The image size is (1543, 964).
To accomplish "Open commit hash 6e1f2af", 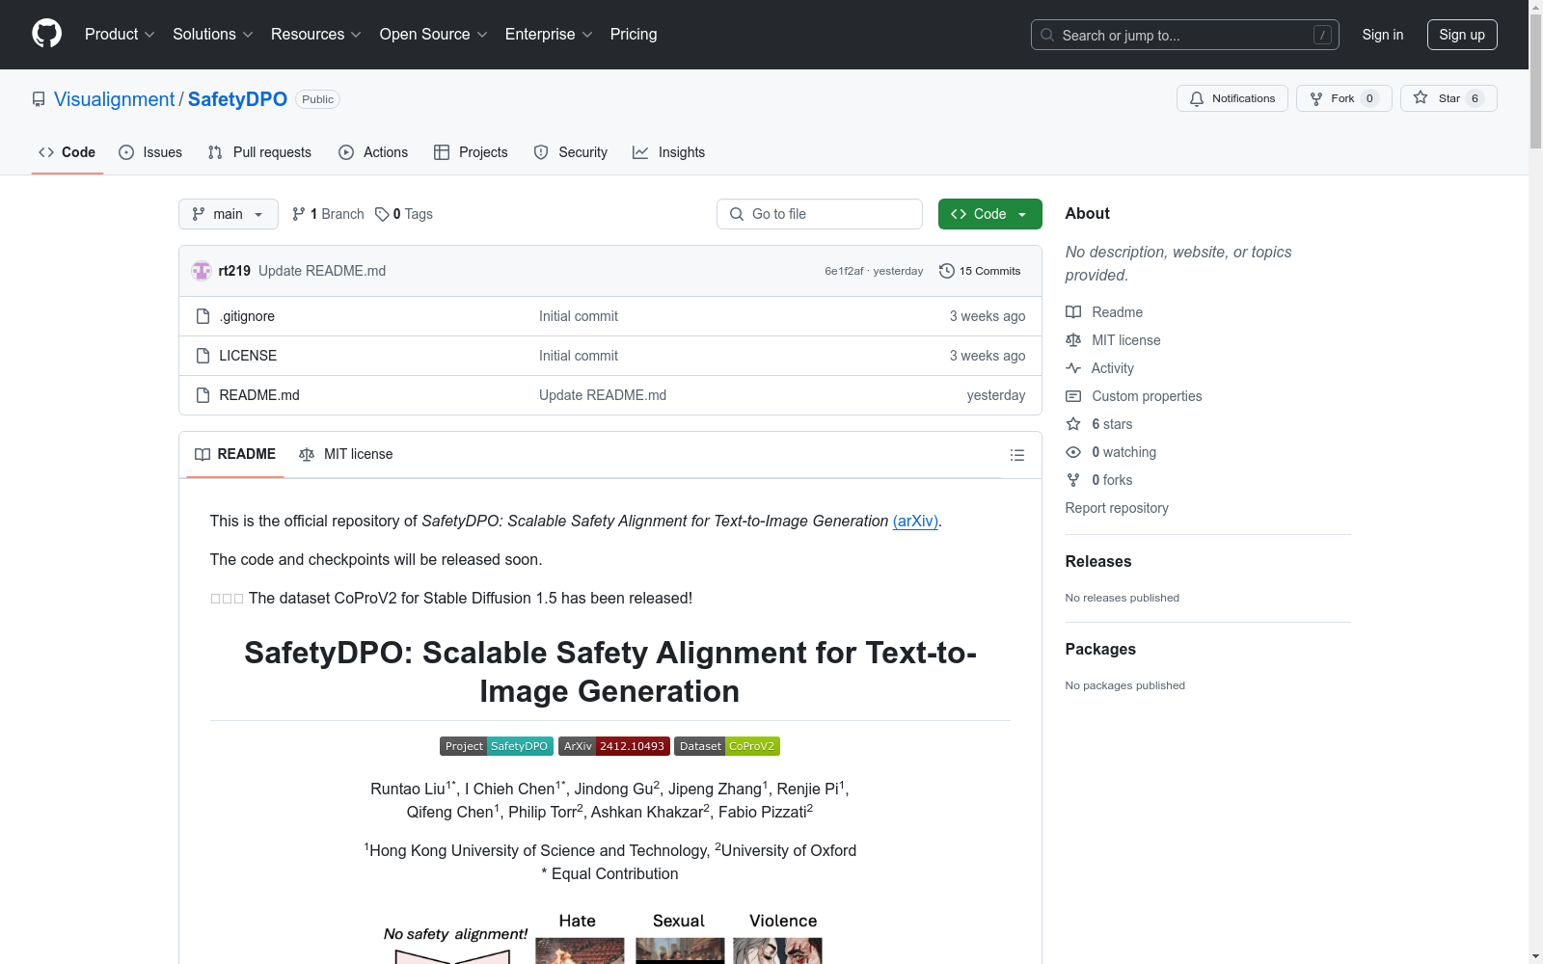I will pos(844,271).
